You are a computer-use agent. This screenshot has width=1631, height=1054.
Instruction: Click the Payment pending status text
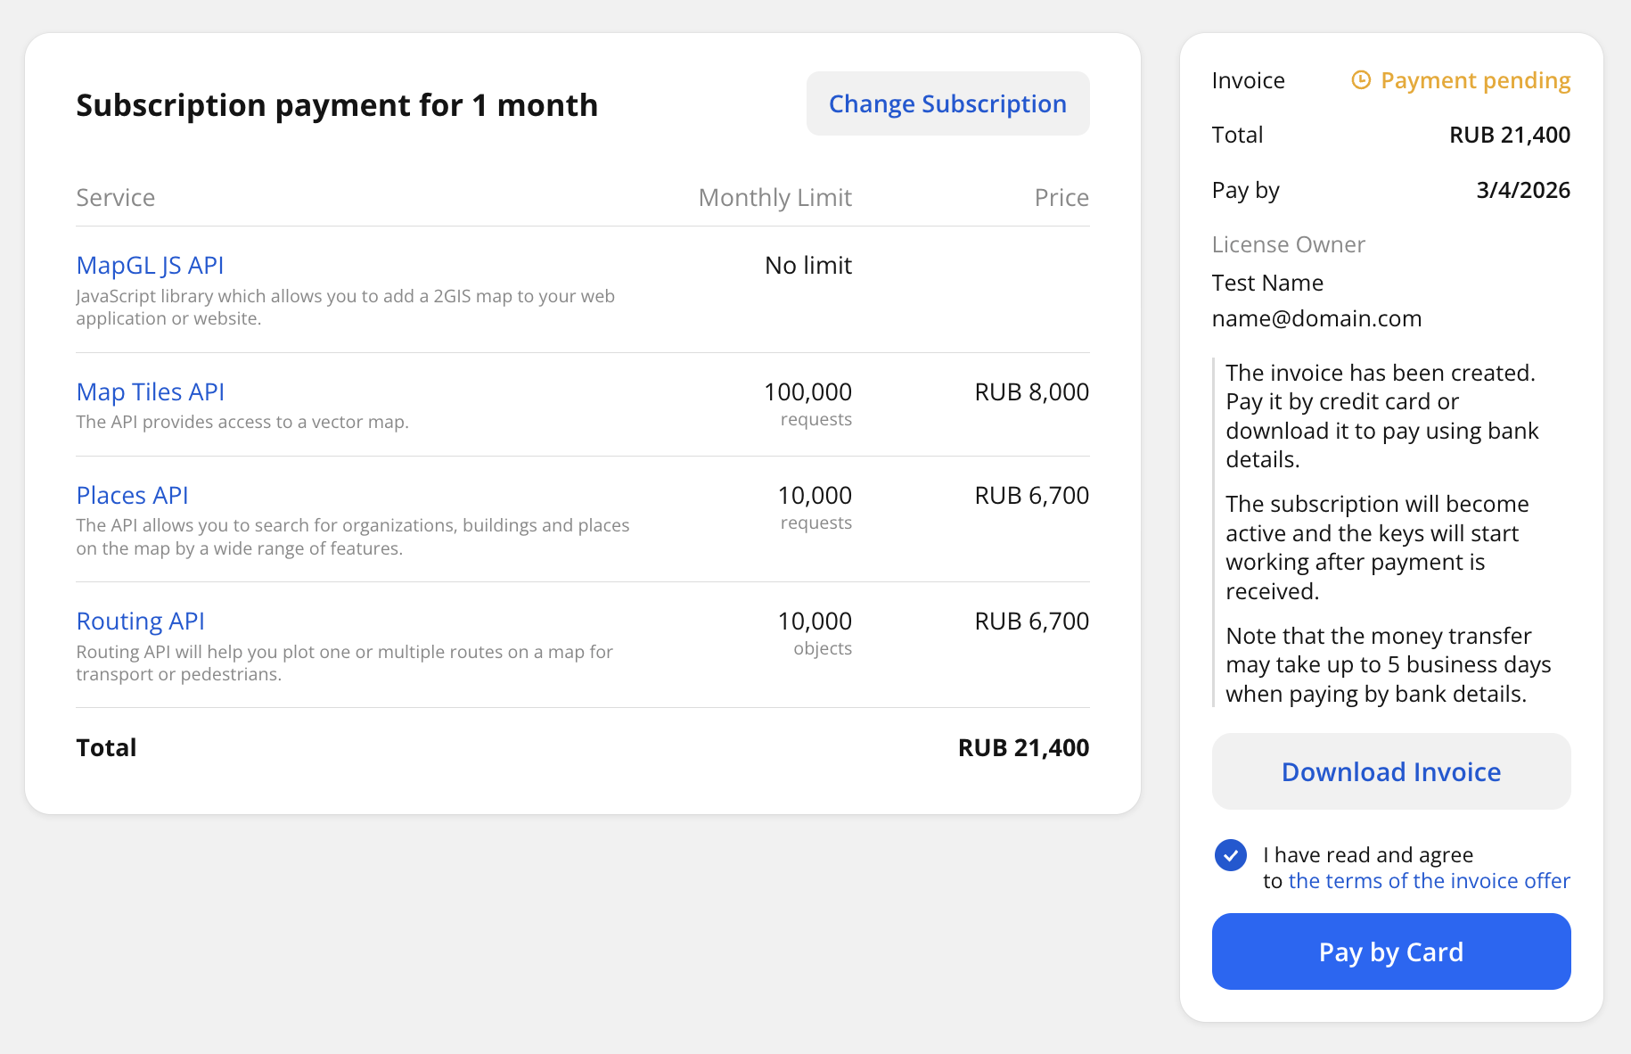1475,80
